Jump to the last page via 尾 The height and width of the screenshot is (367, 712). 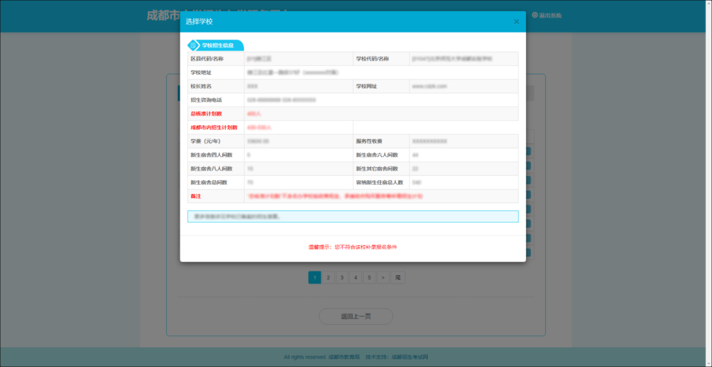[x=398, y=278]
